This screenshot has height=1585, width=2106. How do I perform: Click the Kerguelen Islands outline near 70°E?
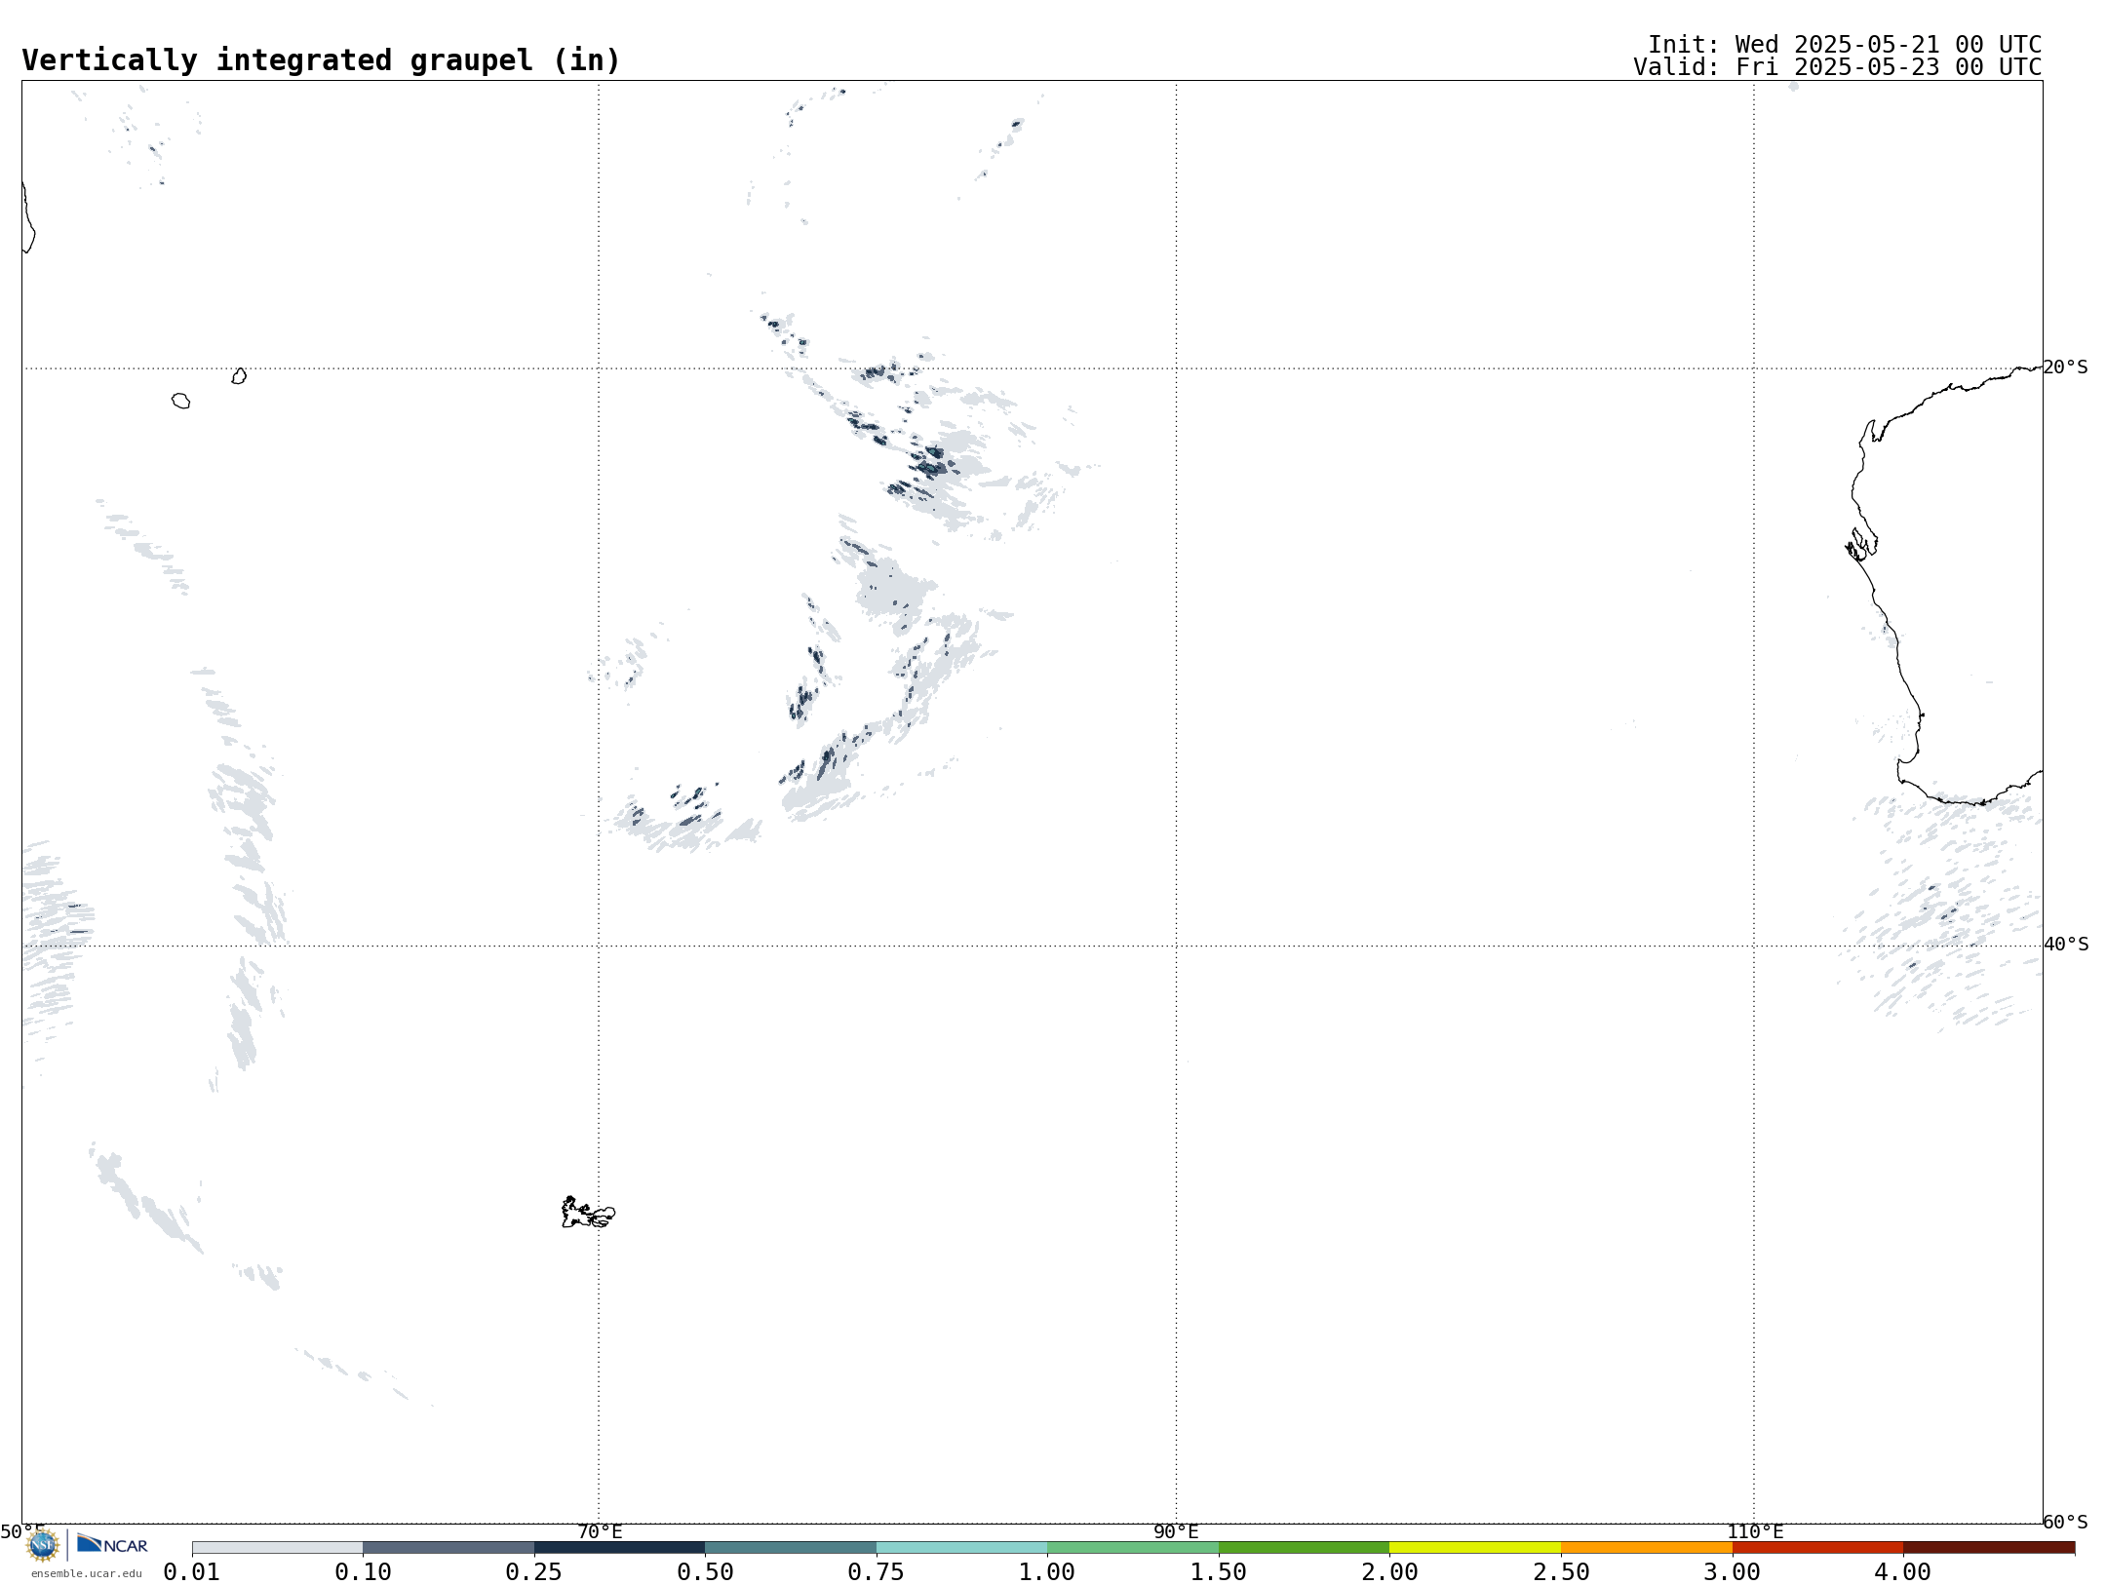588,1213
